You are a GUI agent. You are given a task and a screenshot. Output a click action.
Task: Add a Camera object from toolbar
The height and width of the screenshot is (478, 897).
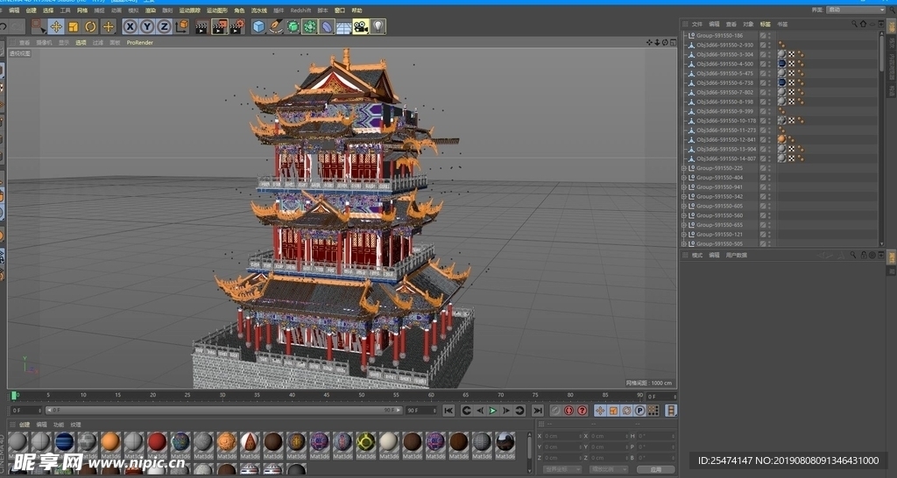tap(360, 26)
